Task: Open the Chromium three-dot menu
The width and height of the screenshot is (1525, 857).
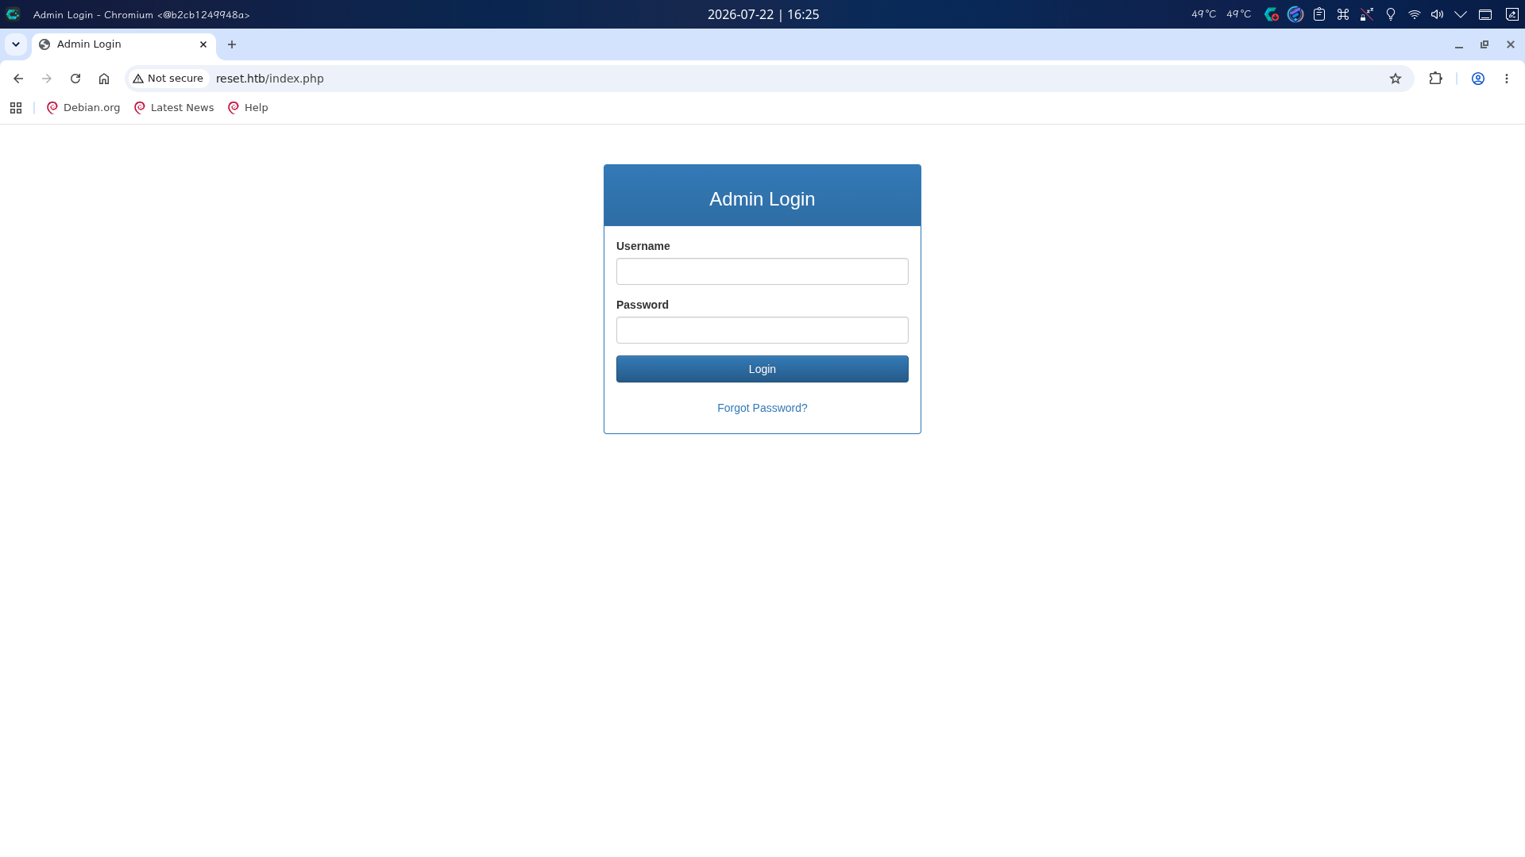Action: tap(1507, 79)
